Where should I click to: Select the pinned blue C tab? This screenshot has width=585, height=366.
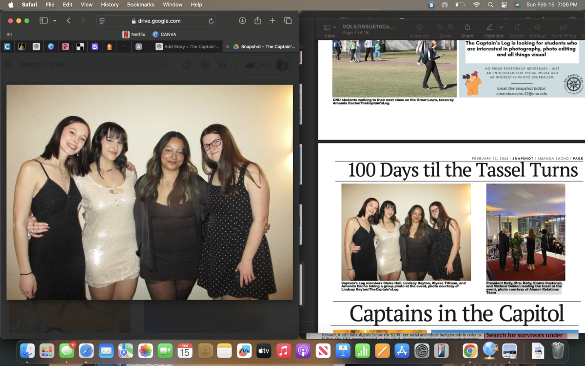7,47
